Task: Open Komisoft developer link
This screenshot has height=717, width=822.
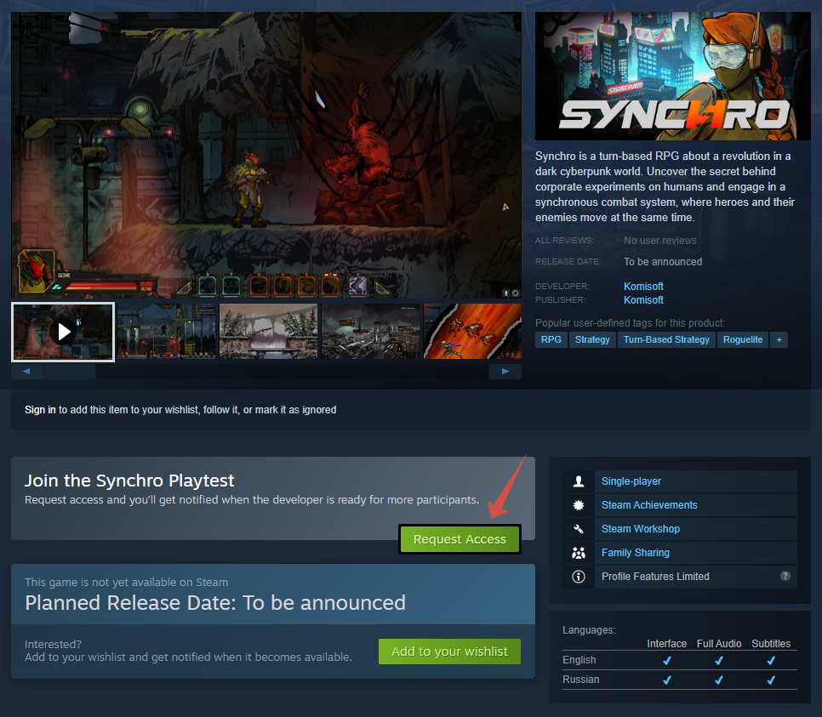Action: (643, 287)
